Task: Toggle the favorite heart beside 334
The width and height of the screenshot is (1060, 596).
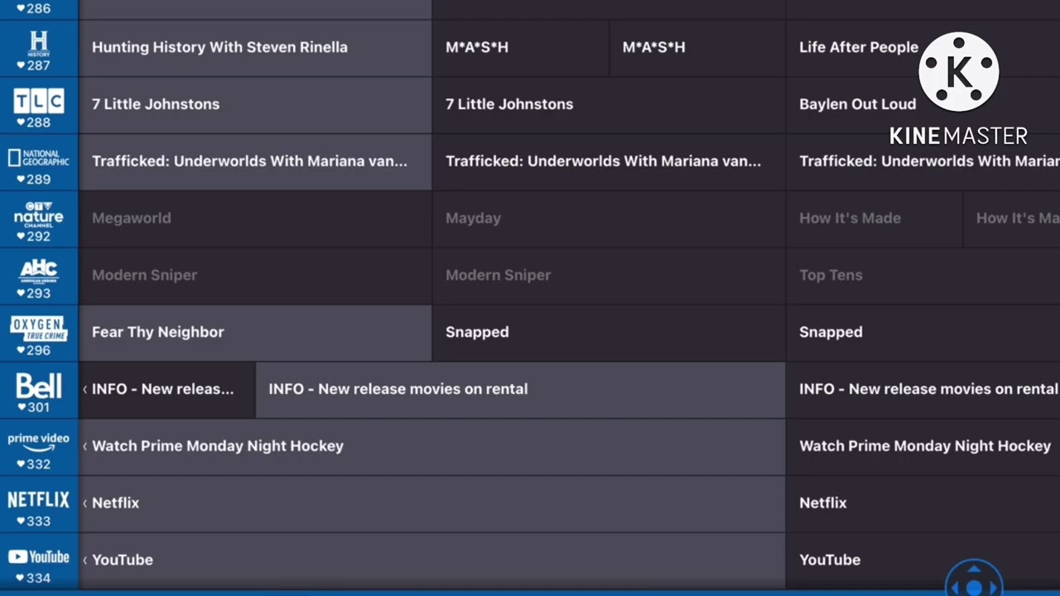Action: point(22,579)
